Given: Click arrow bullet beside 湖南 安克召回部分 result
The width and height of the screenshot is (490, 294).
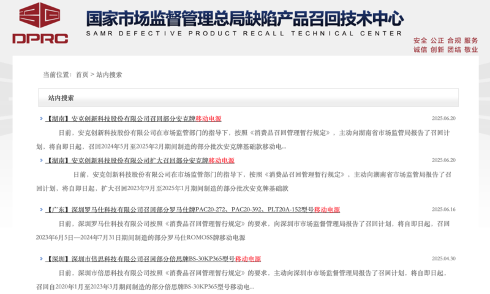Looking at the screenshot, I should pyautogui.click(x=41, y=119).
